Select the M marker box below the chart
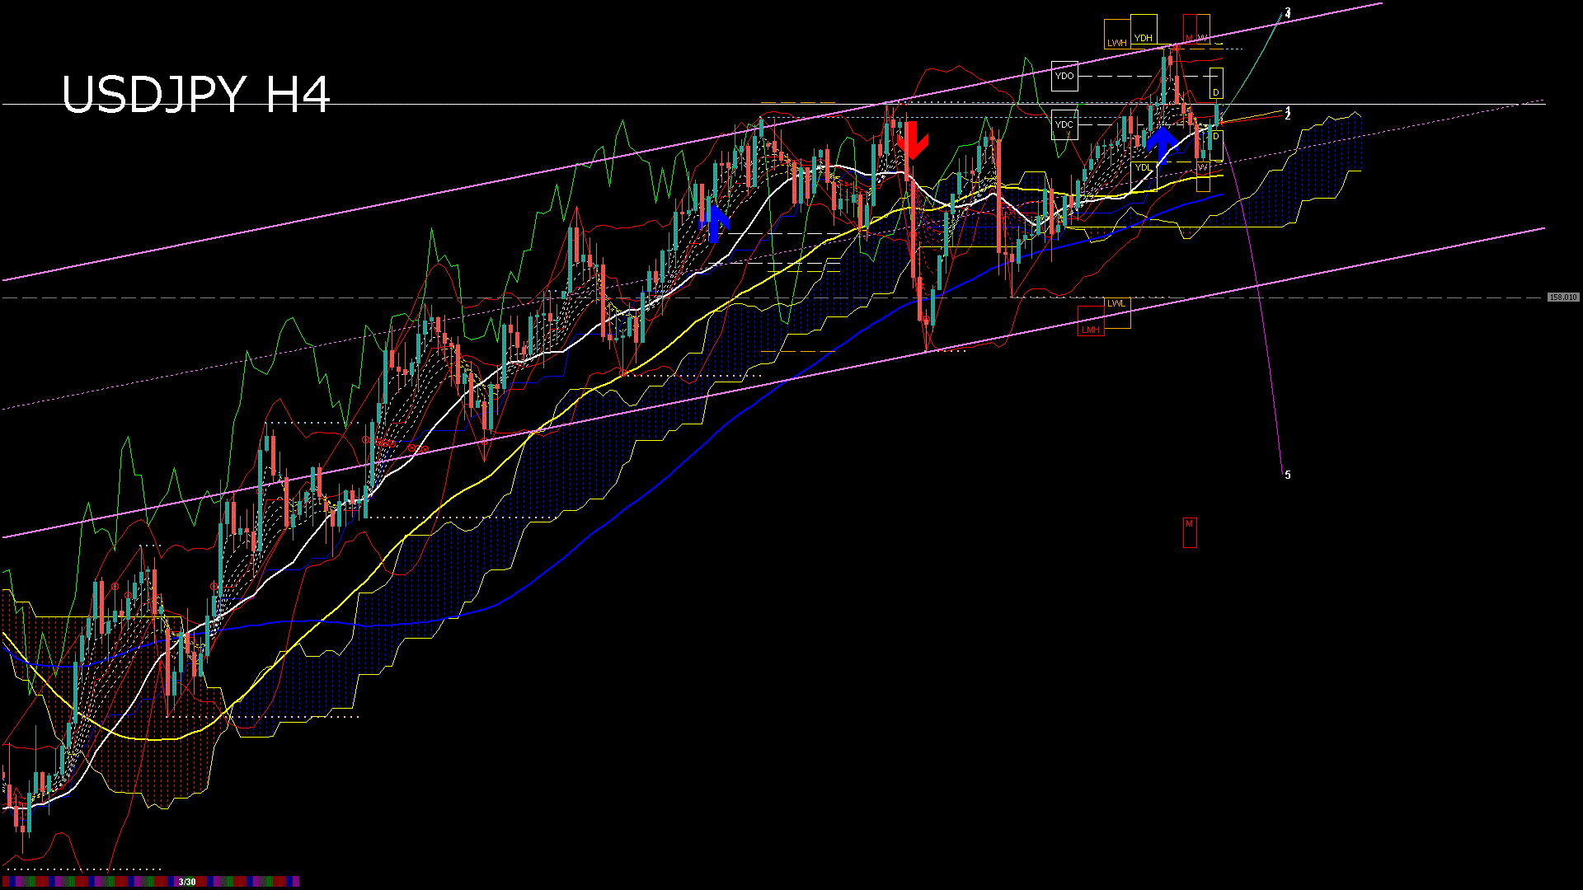1583x890 pixels. [1190, 532]
